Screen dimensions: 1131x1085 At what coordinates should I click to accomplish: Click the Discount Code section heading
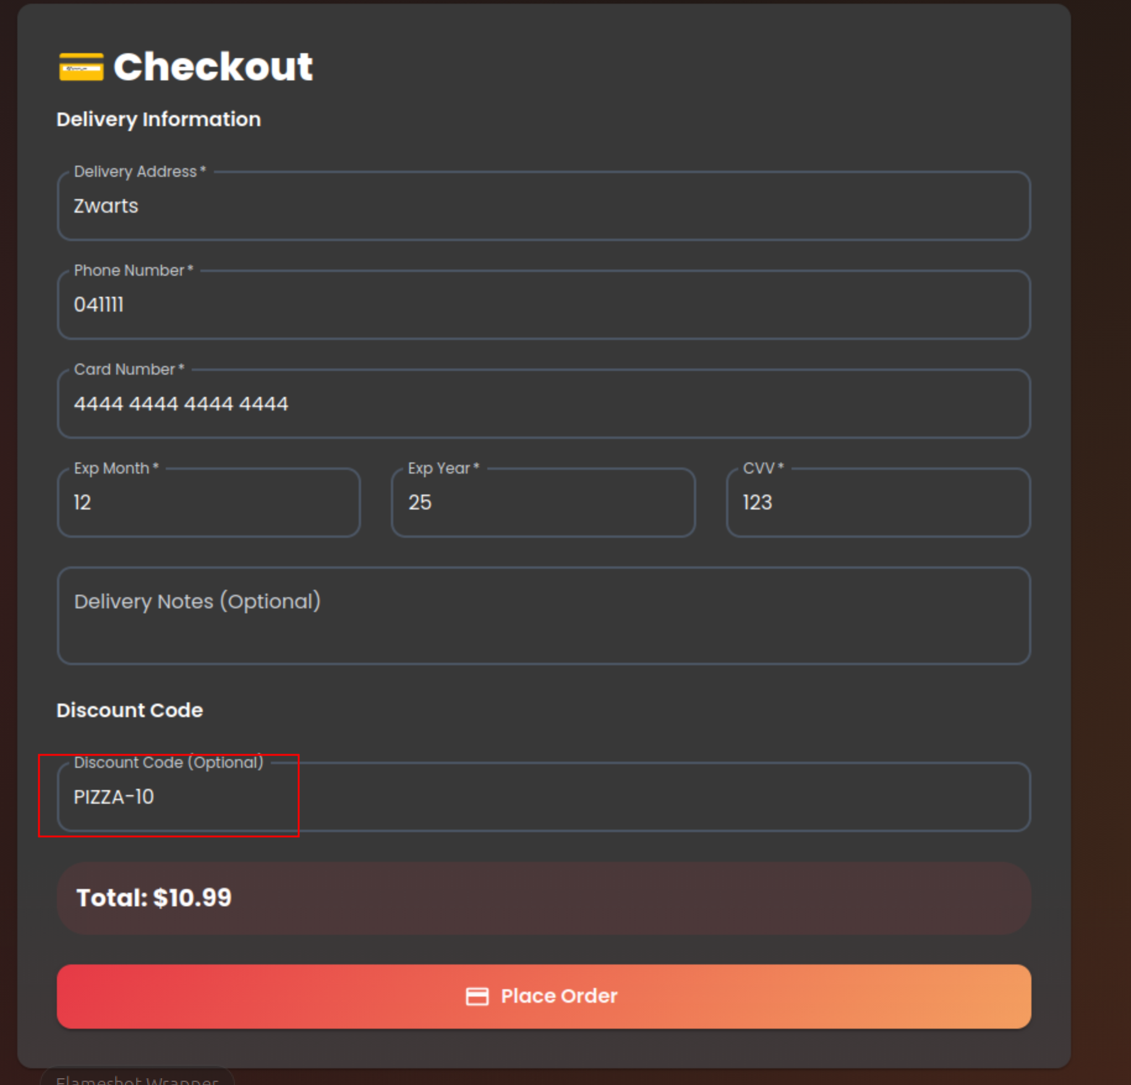point(129,710)
